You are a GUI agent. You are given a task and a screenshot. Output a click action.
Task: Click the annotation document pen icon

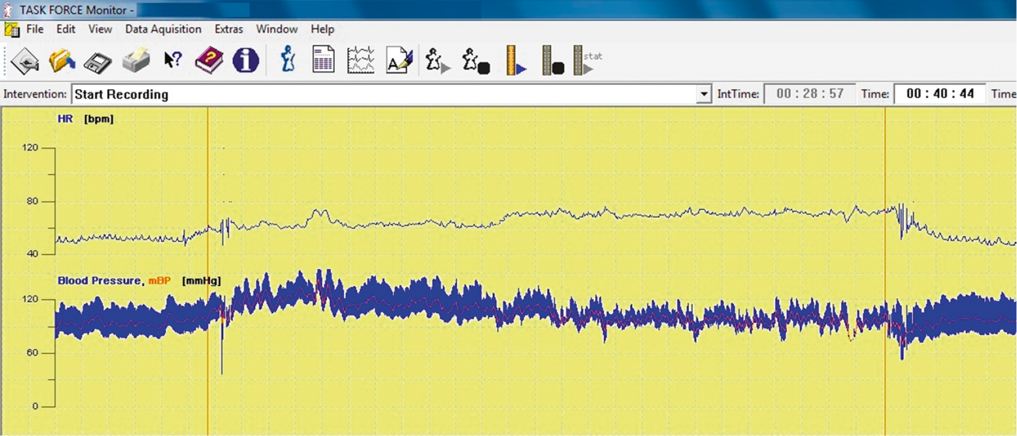[x=399, y=60]
